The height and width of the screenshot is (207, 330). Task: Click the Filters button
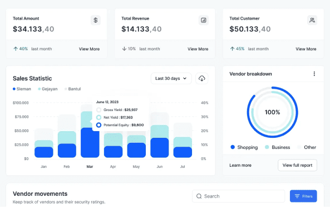tap(303, 196)
